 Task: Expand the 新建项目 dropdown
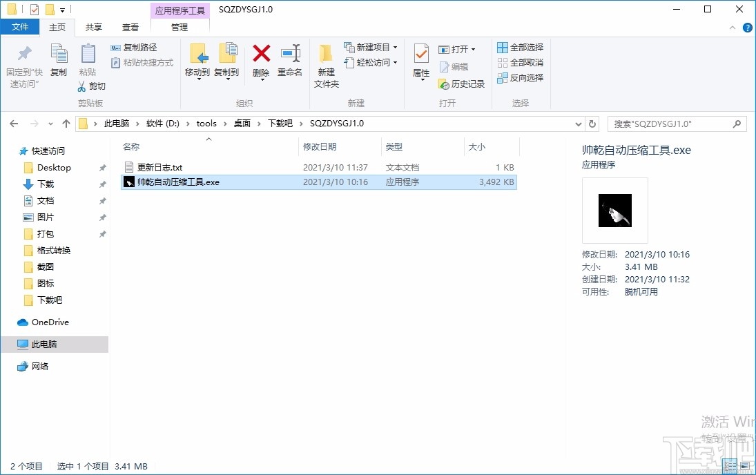click(x=395, y=47)
